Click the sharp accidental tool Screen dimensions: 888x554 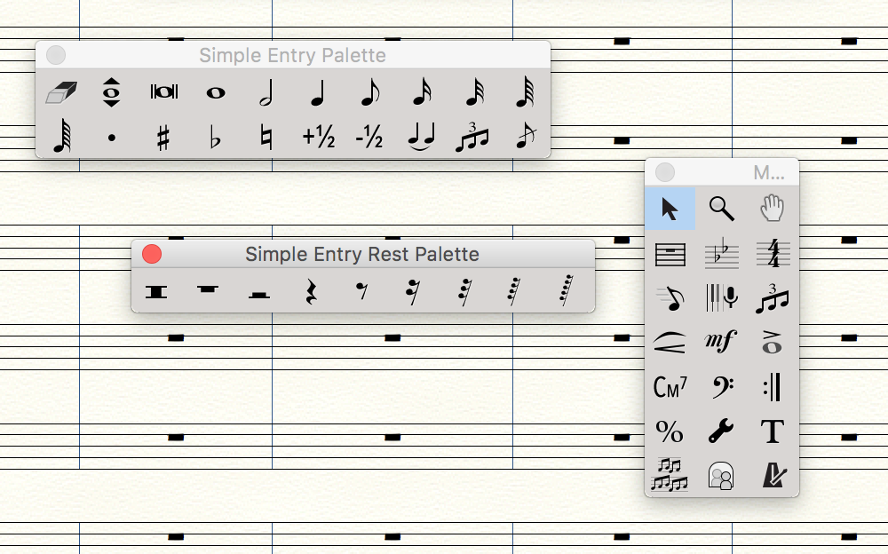163,138
